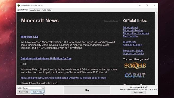This screenshot has height=98, width=174.
Task: Click the 'Please follow the instructions <3' text
Action: click(x=39, y=83)
